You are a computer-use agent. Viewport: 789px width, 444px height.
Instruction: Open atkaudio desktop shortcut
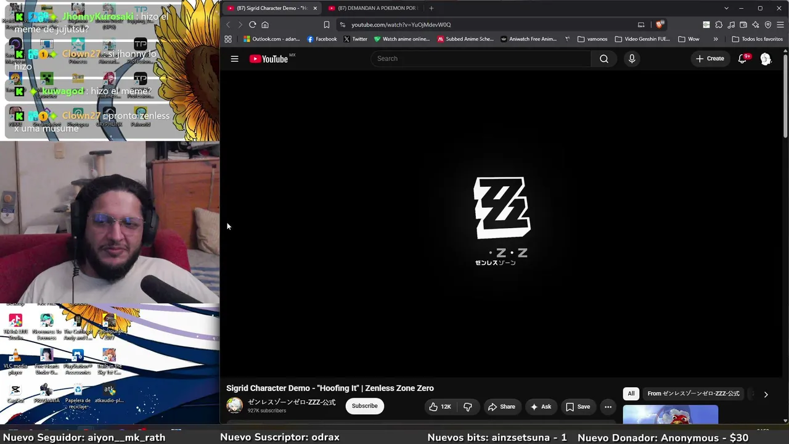click(x=109, y=394)
